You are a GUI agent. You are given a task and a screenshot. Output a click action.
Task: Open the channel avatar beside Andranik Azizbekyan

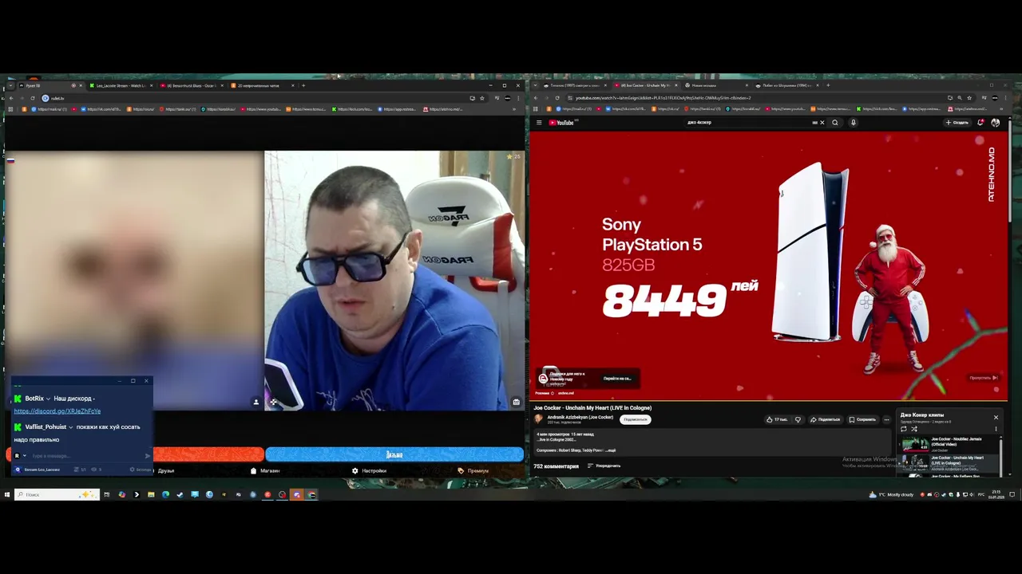pos(538,419)
